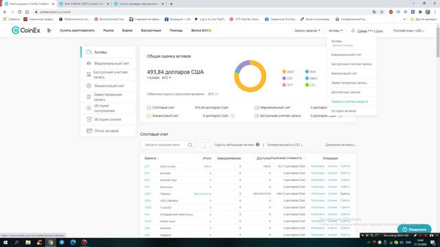Click the browser address bar

202,12
